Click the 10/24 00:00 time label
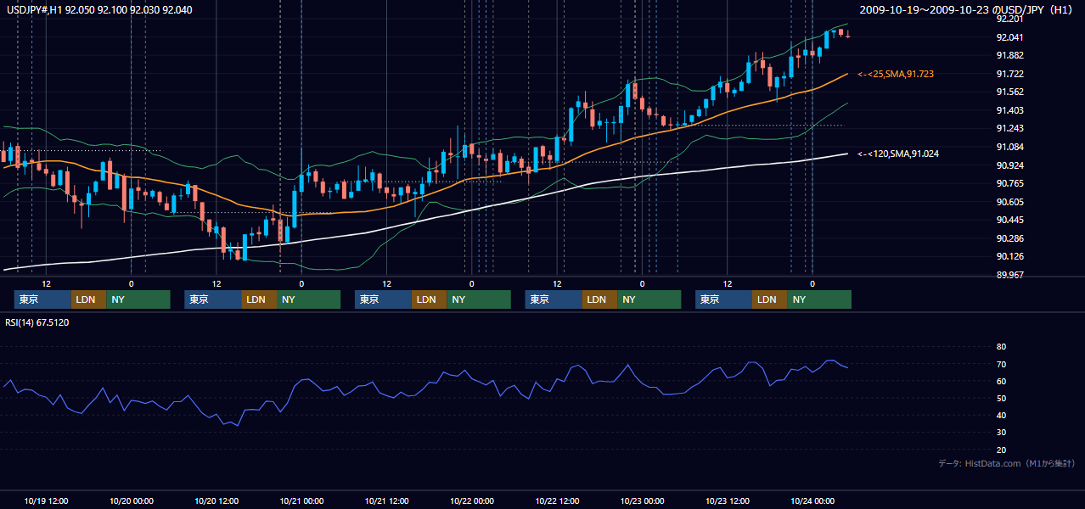1085x509 pixels. click(x=812, y=501)
